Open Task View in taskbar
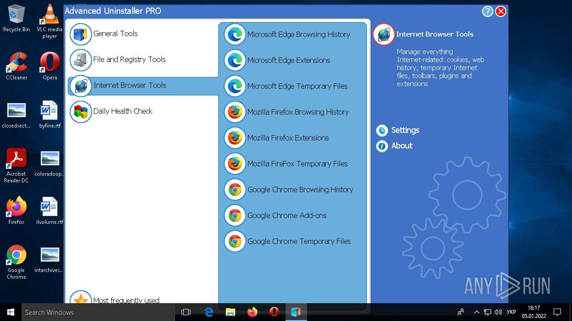Image resolution: width=572 pixels, height=321 pixels. (186, 312)
